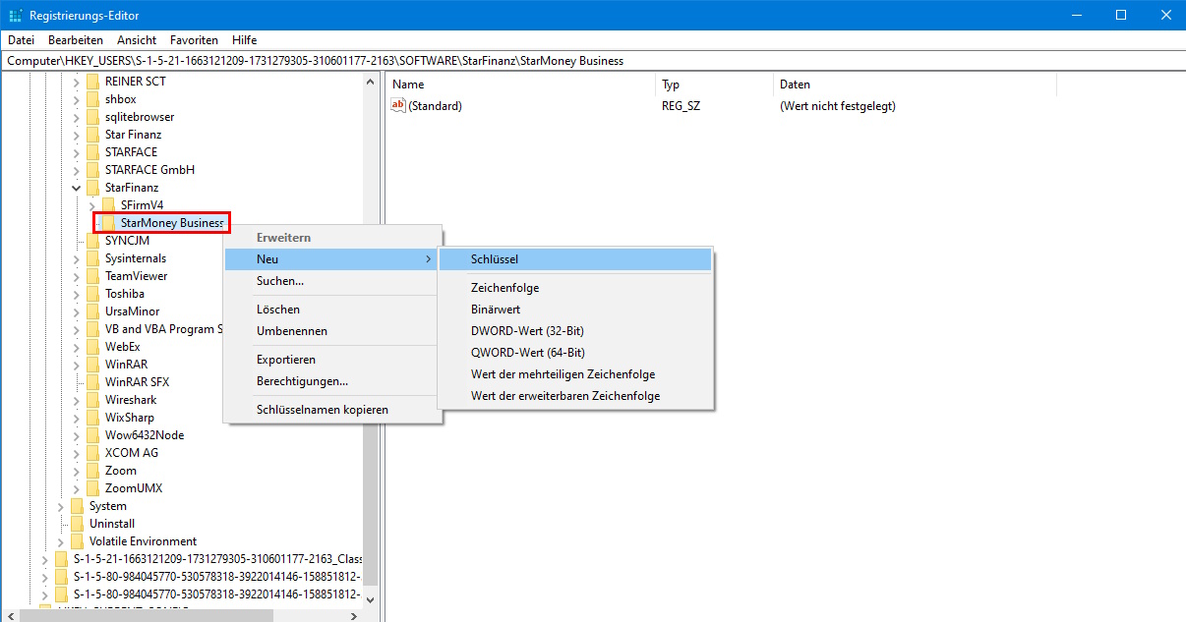Select Schlüsselnamen kopieren
The height and width of the screenshot is (622, 1186).
pyautogui.click(x=332, y=410)
